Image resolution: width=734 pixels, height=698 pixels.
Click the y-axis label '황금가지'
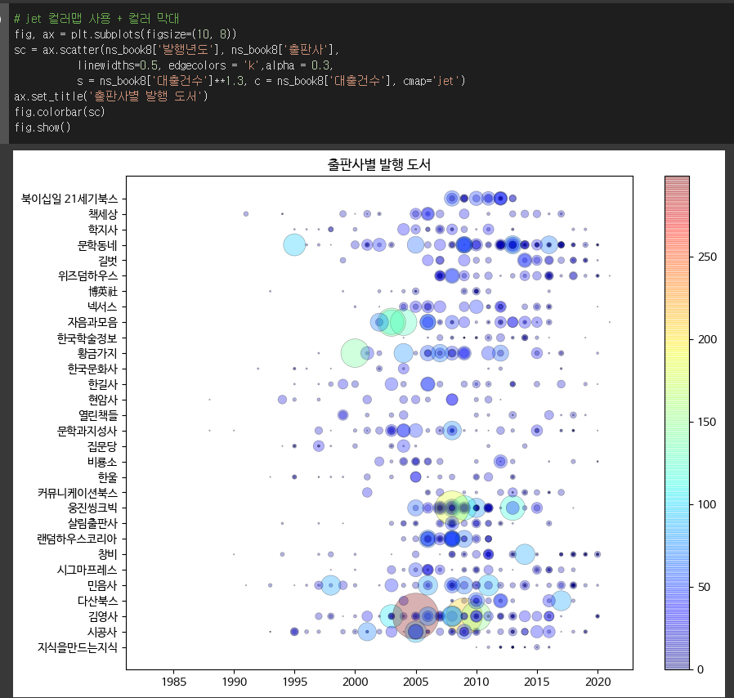pyautogui.click(x=97, y=353)
